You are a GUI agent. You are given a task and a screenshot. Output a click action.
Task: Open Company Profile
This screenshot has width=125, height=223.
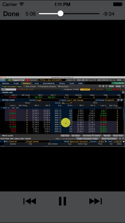[70, 89]
